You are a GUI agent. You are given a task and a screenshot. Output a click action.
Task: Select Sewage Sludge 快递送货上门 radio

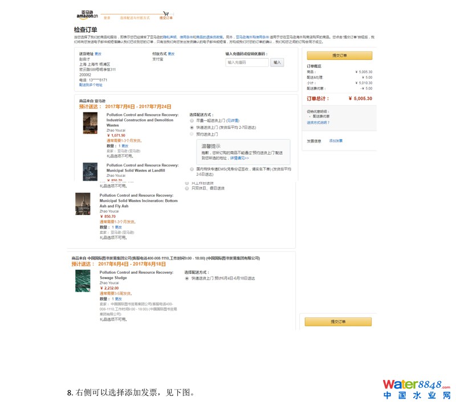coord(186,278)
